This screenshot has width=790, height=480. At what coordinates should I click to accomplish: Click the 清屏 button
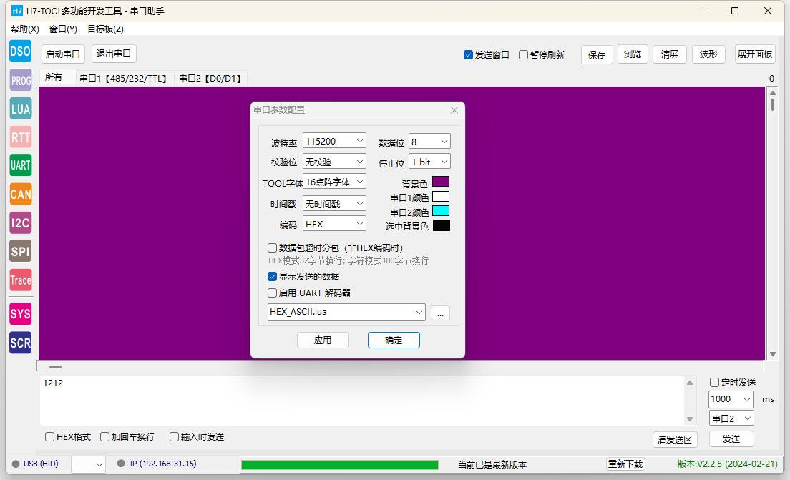670,54
